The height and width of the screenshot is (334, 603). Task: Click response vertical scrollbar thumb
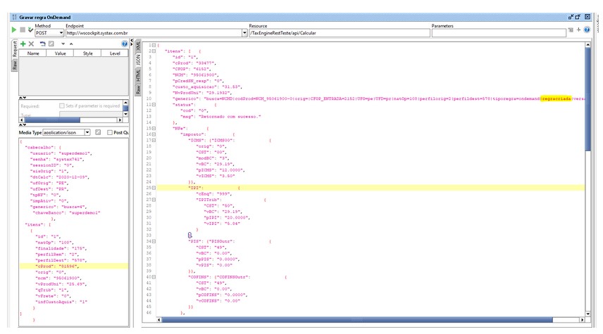pyautogui.click(x=588, y=99)
